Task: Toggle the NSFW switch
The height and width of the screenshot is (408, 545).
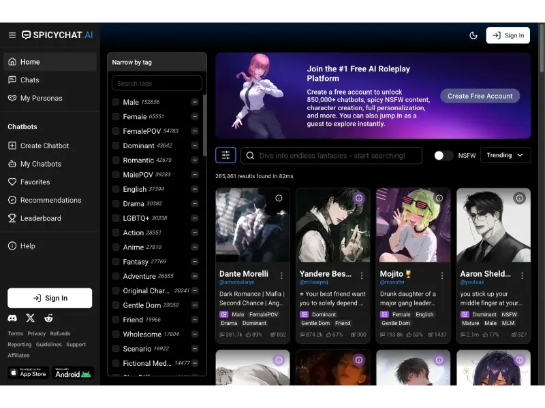Action: [x=443, y=155]
